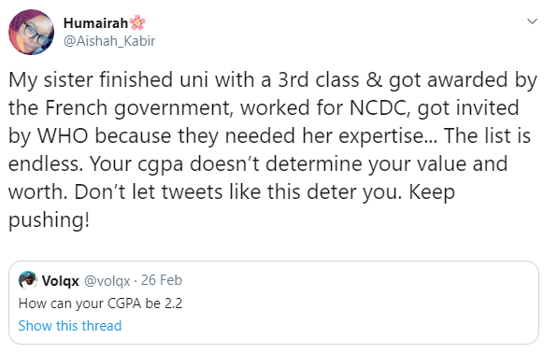Visit the @Aishah_Kabir handle profile
This screenshot has width=544, height=353.
(109, 41)
